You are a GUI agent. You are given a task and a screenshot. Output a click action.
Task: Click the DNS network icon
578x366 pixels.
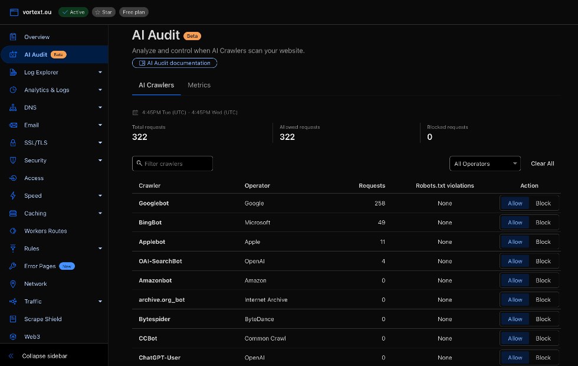point(13,107)
